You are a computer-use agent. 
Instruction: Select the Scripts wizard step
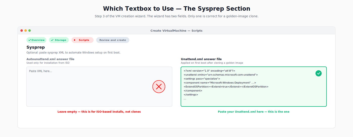[82, 40]
